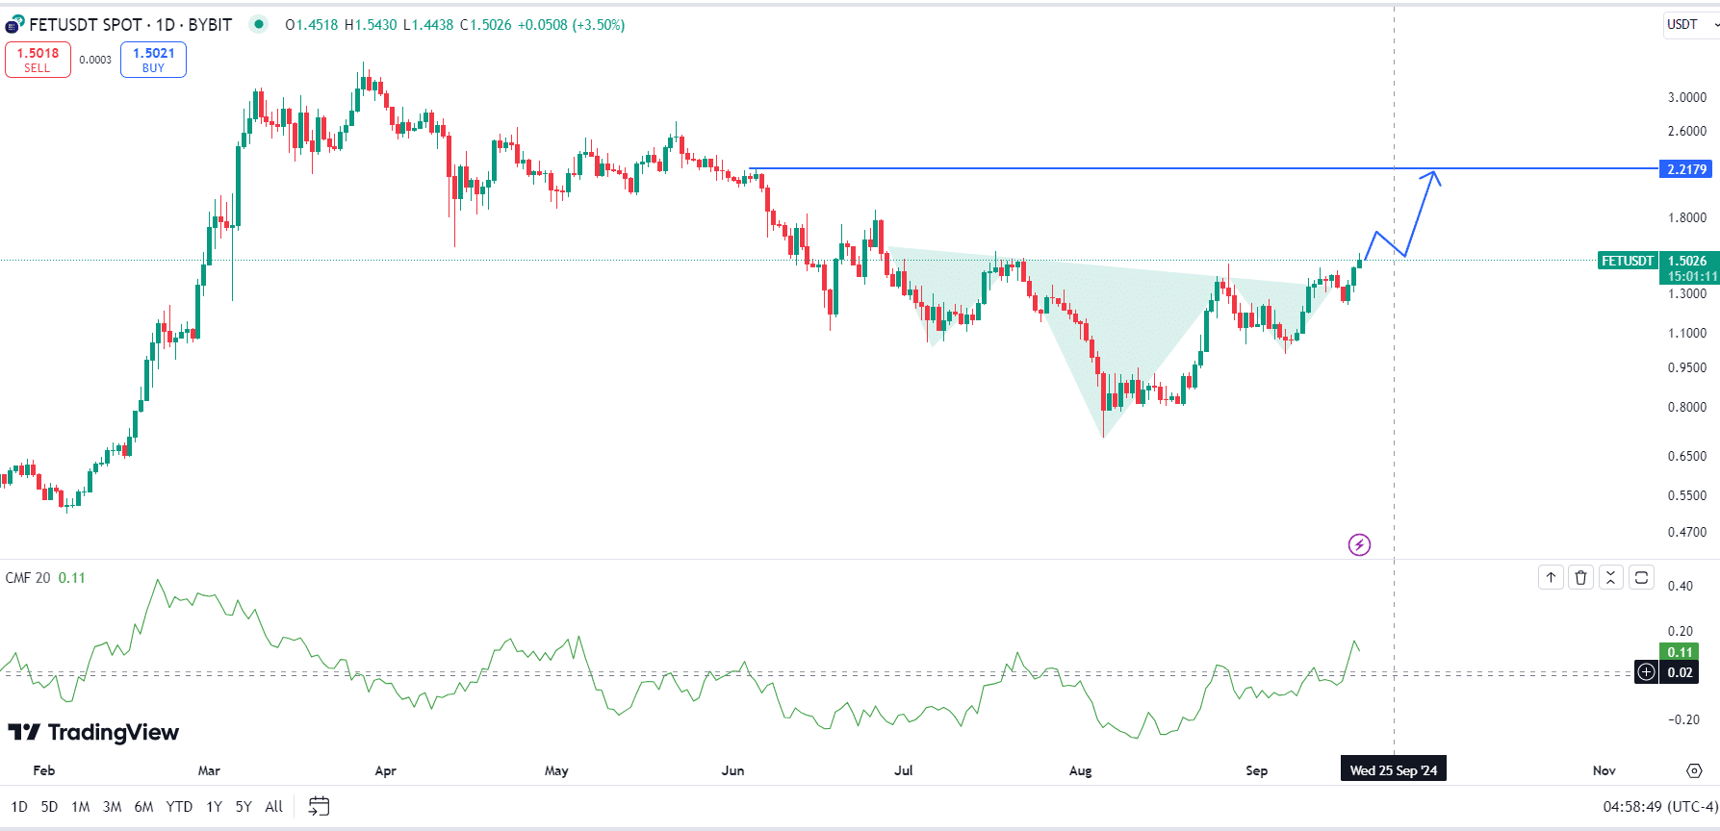Screen dimensions: 1720x831
Task: Click the 0.11 CMF value label on scale
Action: (1680, 652)
